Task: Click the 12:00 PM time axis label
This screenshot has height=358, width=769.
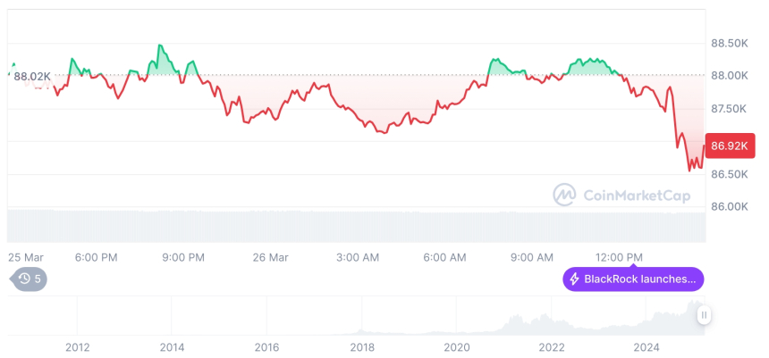Action: 620,257
